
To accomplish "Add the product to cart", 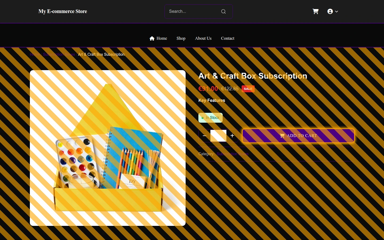I will [x=298, y=136].
